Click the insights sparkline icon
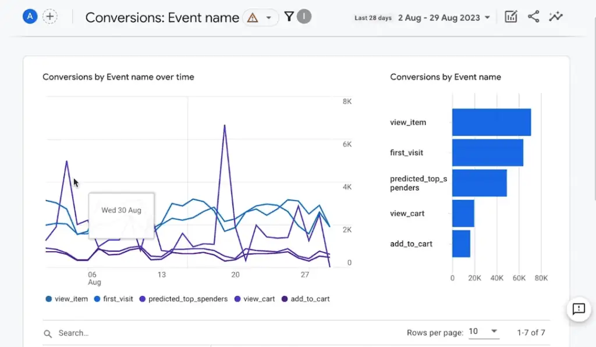Image resolution: width=596 pixels, height=347 pixels. click(x=556, y=16)
